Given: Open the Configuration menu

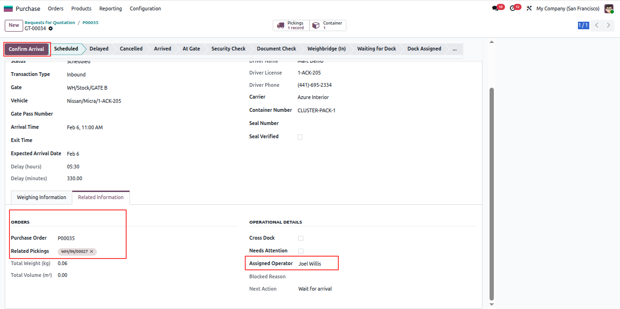Looking at the screenshot, I should pyautogui.click(x=145, y=8).
